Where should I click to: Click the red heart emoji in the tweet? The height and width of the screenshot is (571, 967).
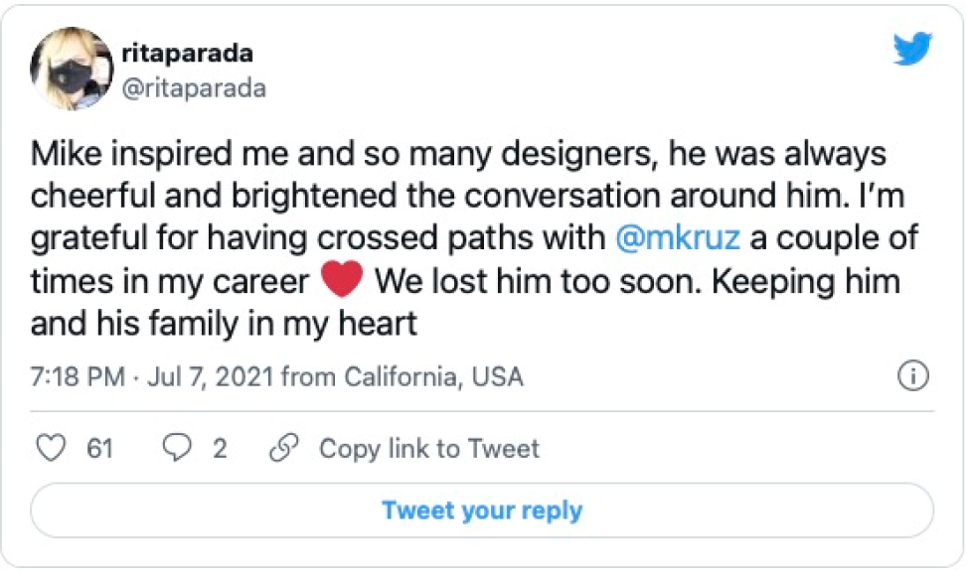[341, 282]
